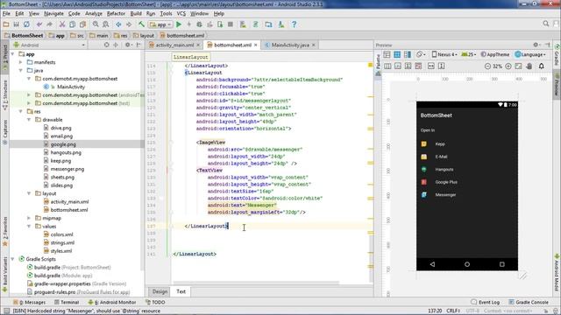Click the Make Project hammer icon
This screenshot has height=315, width=561.
click(x=142, y=24)
